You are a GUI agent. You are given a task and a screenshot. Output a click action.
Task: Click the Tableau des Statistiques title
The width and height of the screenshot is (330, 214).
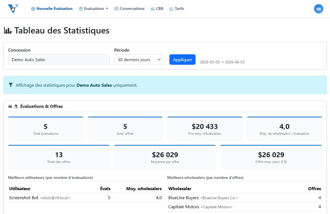(62, 30)
